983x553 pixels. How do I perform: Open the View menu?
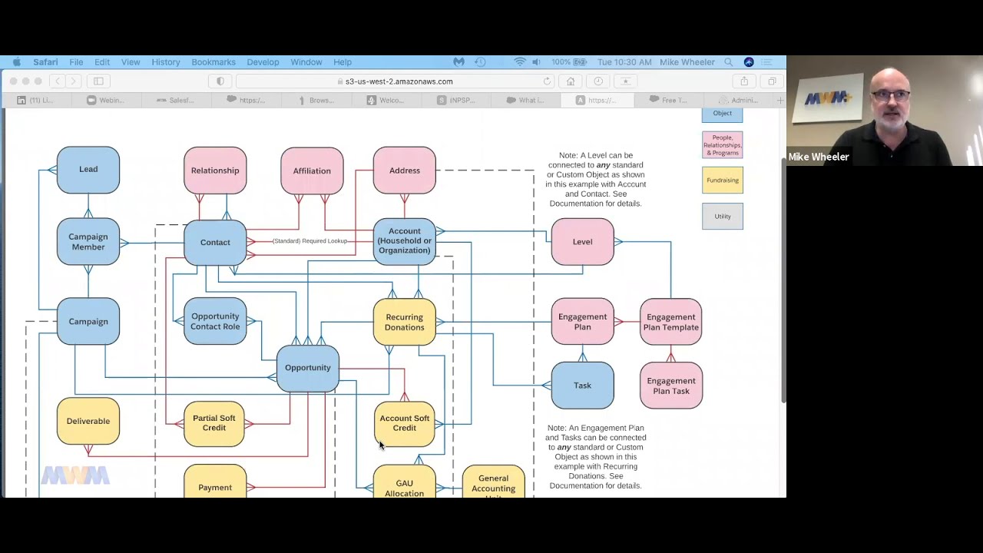pyautogui.click(x=131, y=62)
